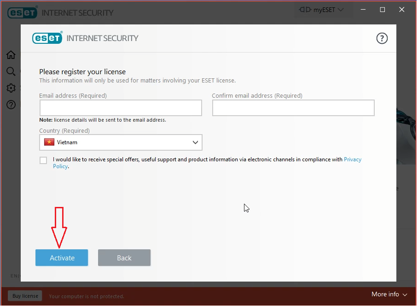The image size is (418, 306).
Task: Click the 'Please register your license' heading
Action: pos(82,72)
